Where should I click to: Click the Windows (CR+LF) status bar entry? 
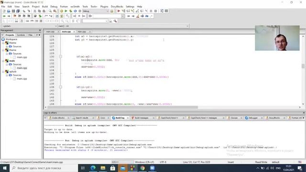144,162
